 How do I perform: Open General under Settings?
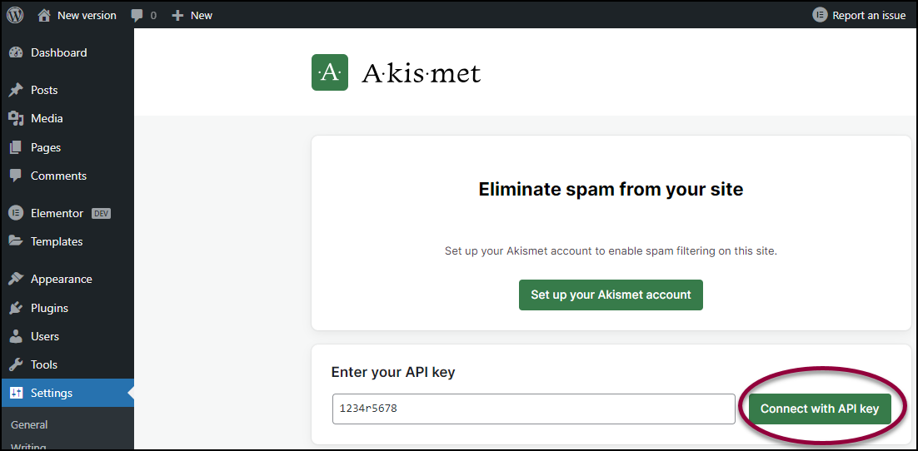tap(29, 424)
